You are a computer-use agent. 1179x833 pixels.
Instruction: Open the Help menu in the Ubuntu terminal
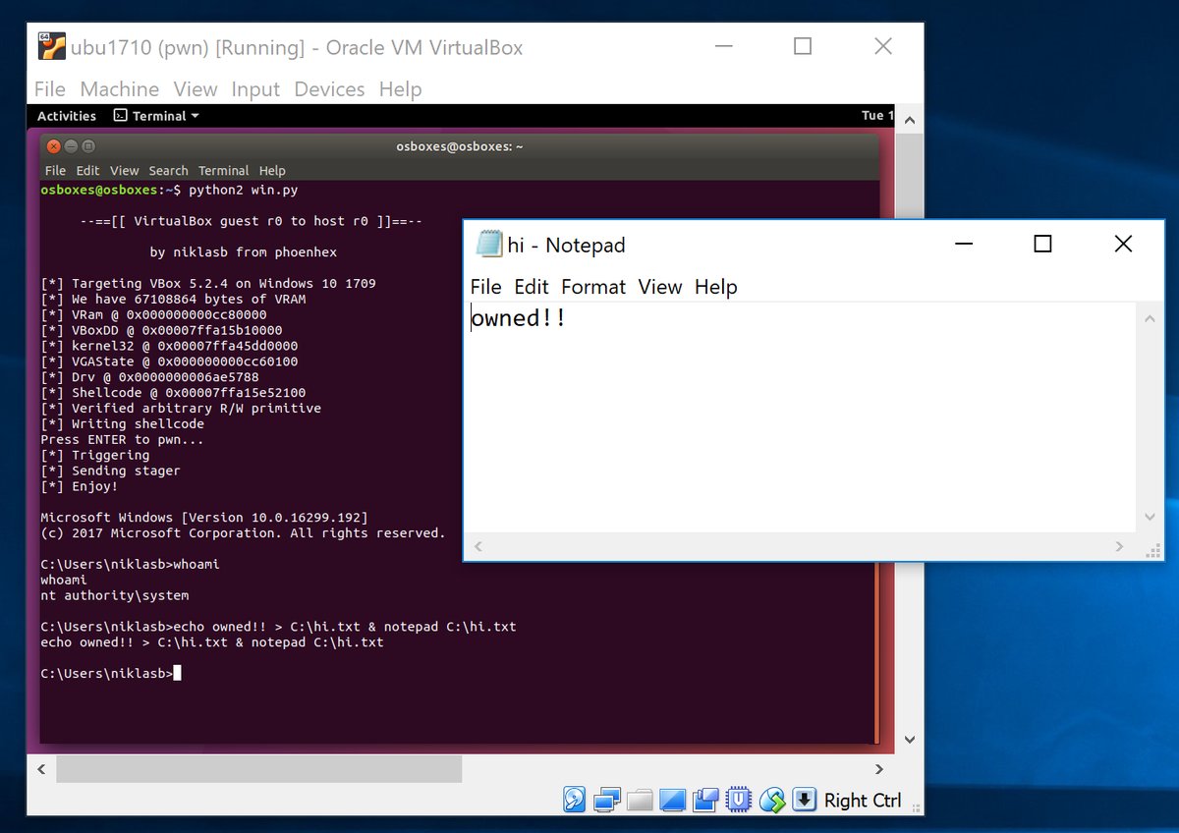click(272, 171)
